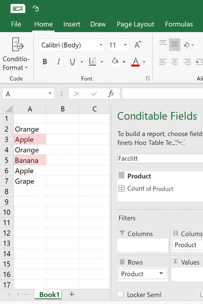Toggle the Product field checkbox

[121, 176]
